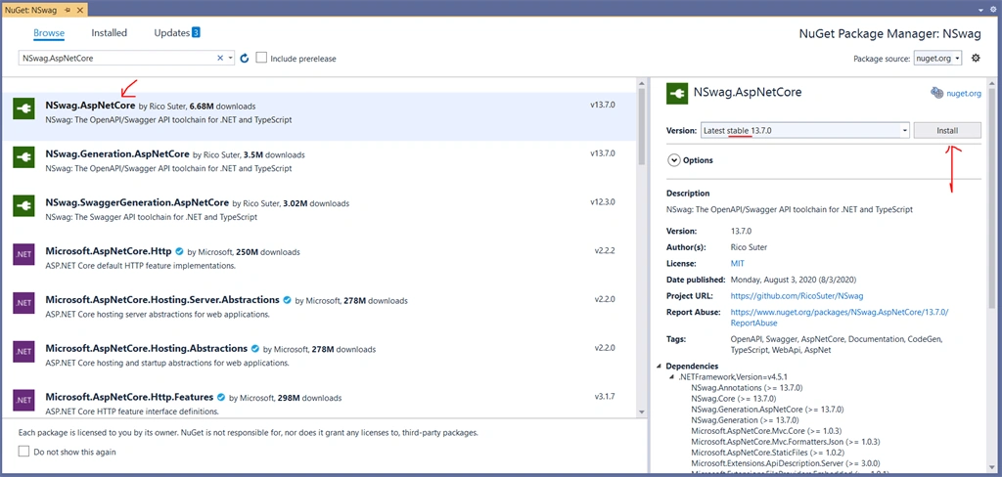Switch to the Updates tab
This screenshot has height=477, width=1002.
(x=172, y=33)
